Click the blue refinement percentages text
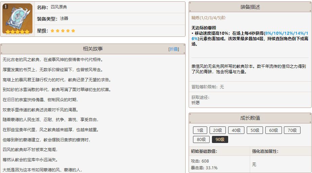312x173 pixels. (250, 36)
